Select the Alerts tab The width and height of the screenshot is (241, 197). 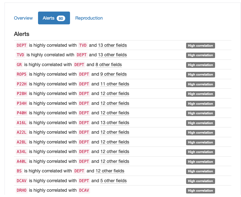tap(49, 18)
